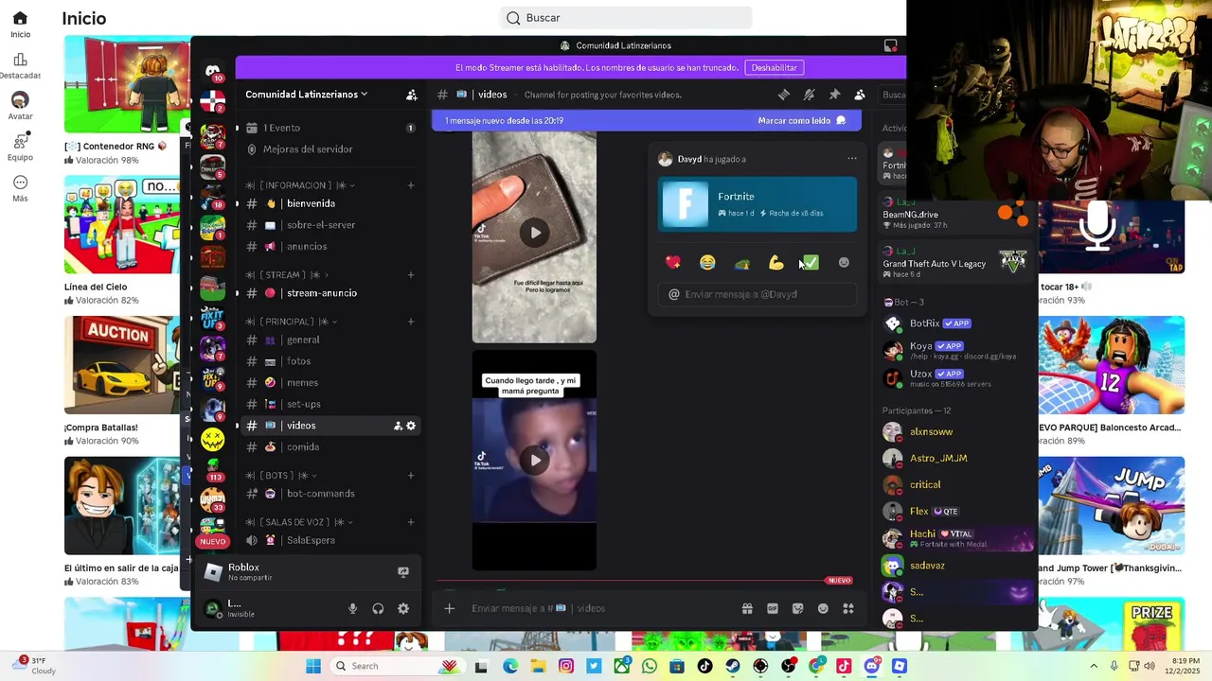Open videos channel settings gear
The image size is (1212, 681).
pos(411,426)
